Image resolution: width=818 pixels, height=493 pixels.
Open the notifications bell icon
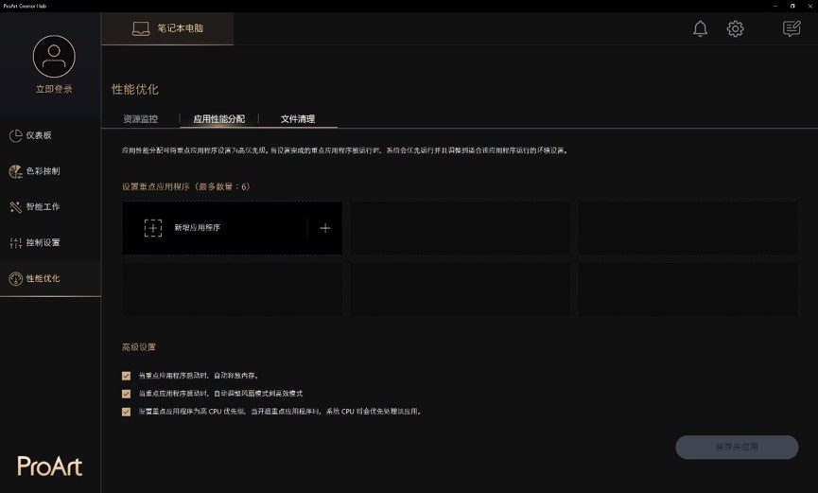tap(700, 28)
